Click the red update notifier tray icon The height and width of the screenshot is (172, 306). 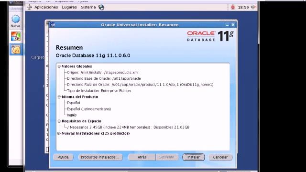[x=233, y=7]
